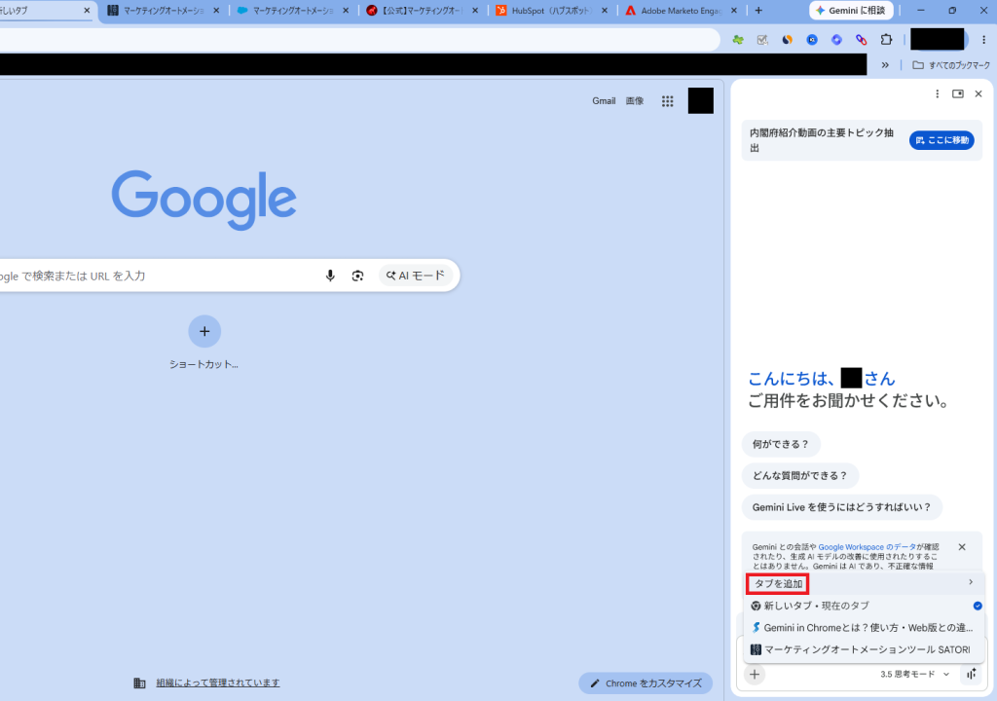Open the 組織によって管理されています link
This screenshot has height=701, width=997.
click(x=218, y=683)
